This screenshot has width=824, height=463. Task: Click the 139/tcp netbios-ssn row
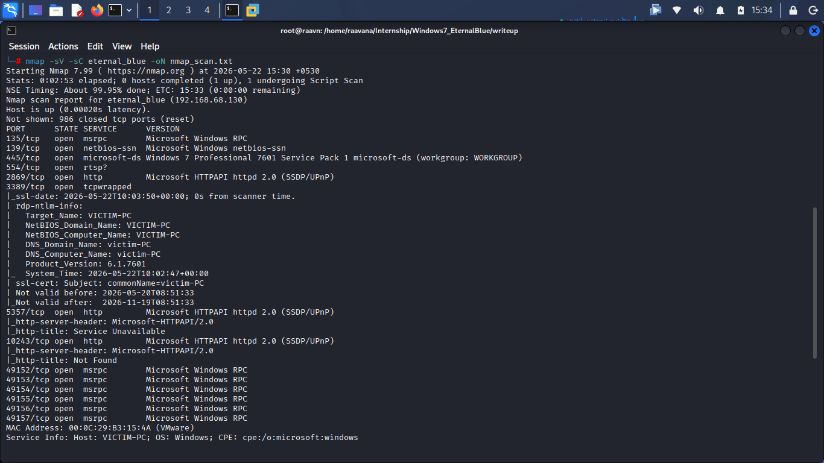pos(146,148)
